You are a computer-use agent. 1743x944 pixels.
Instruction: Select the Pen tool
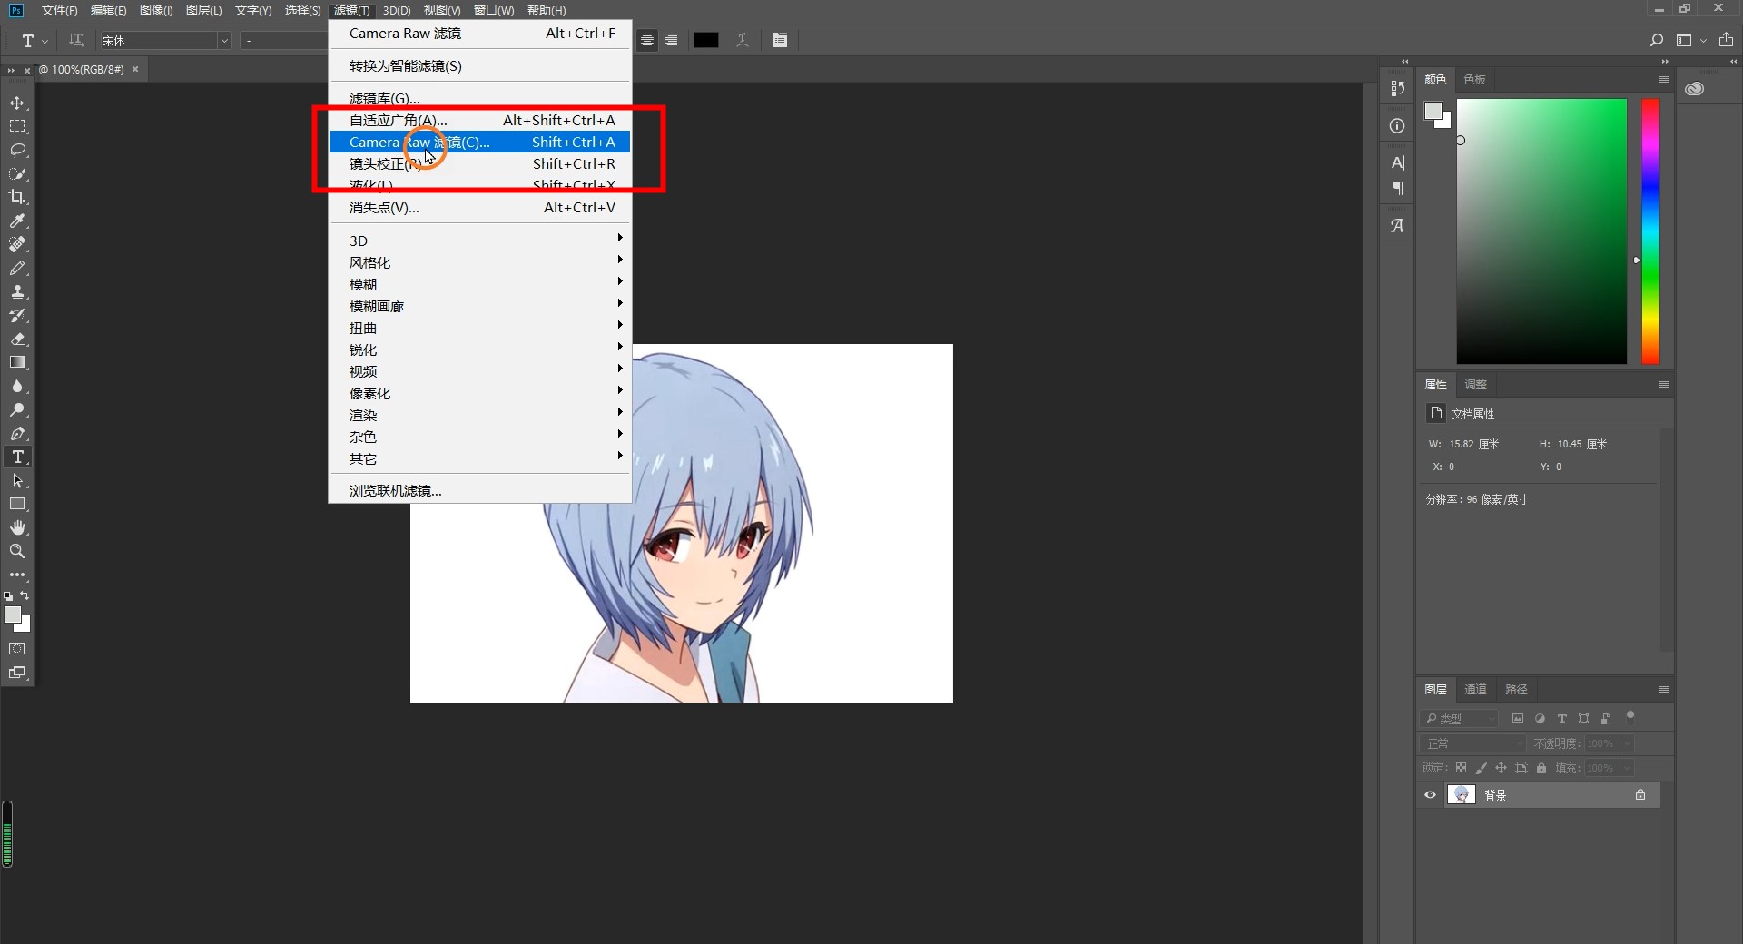[x=17, y=433]
